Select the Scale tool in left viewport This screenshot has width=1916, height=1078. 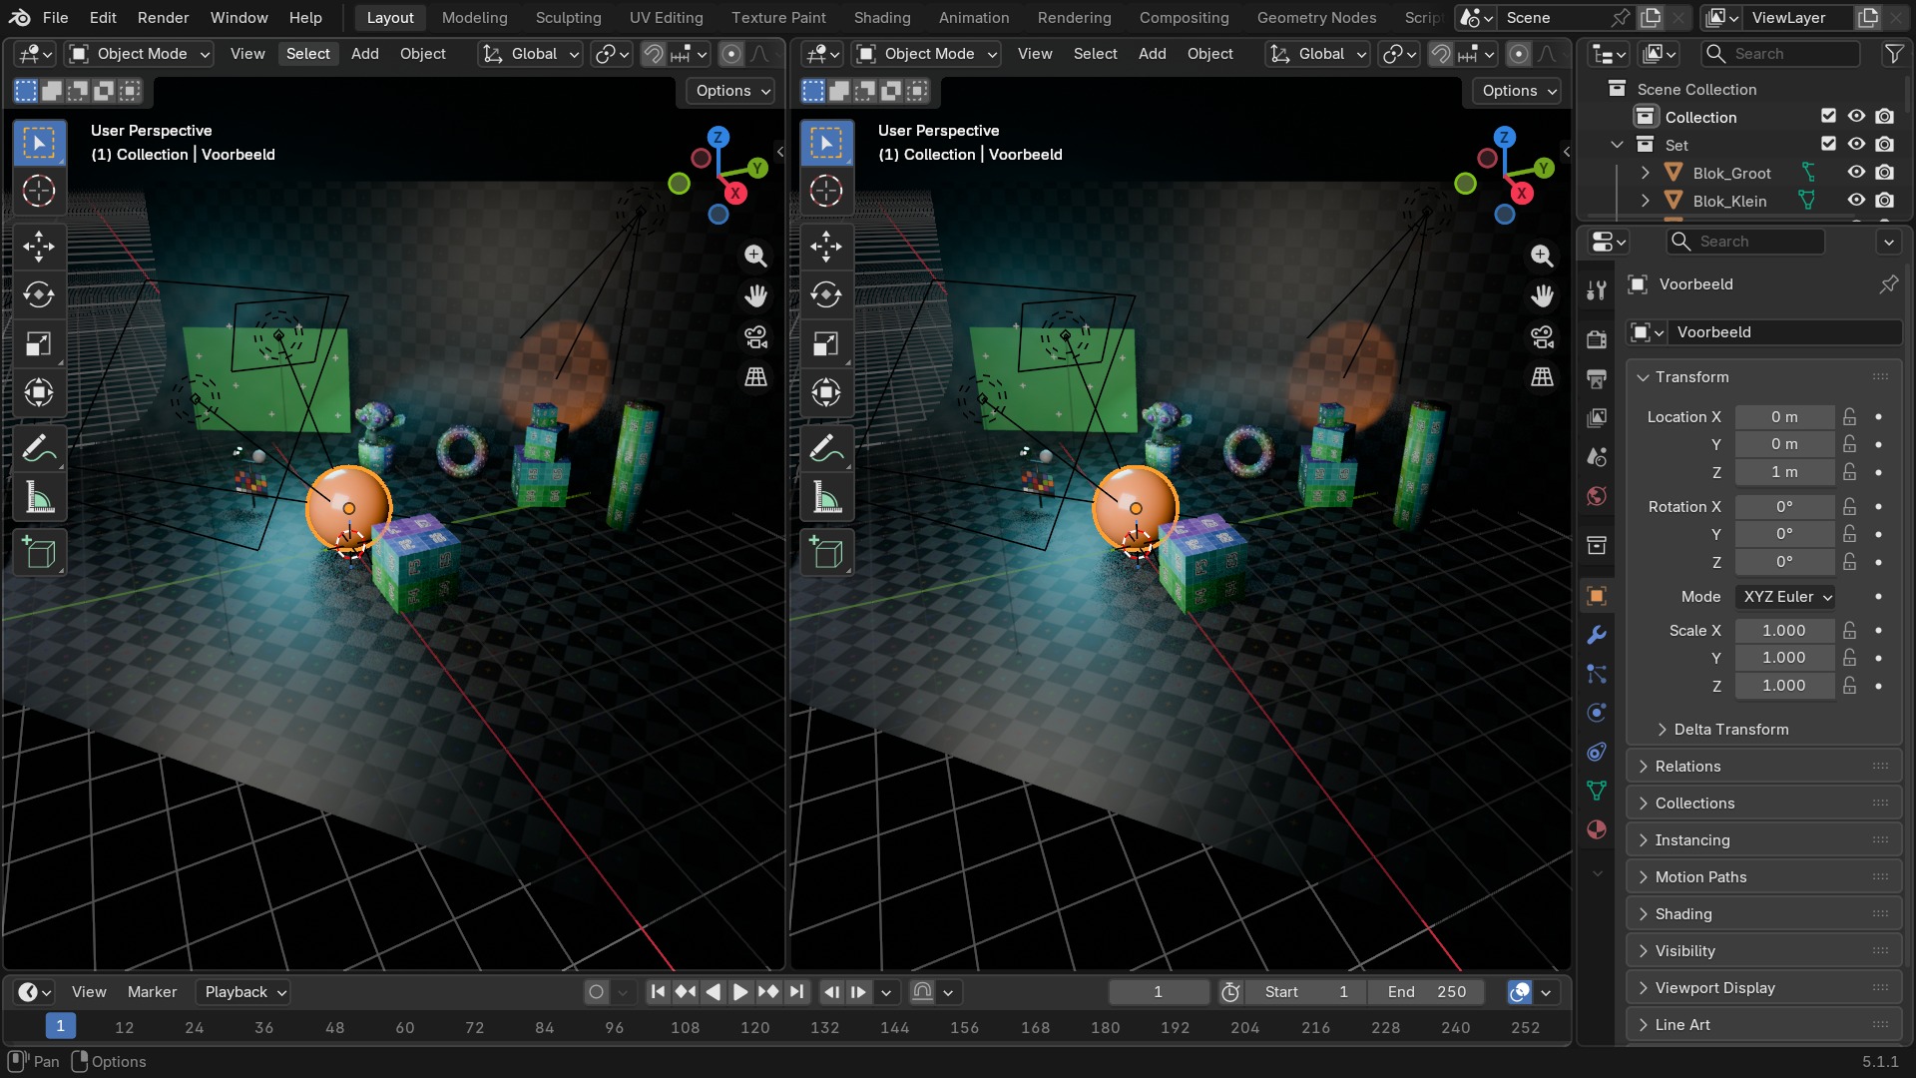coord(39,344)
